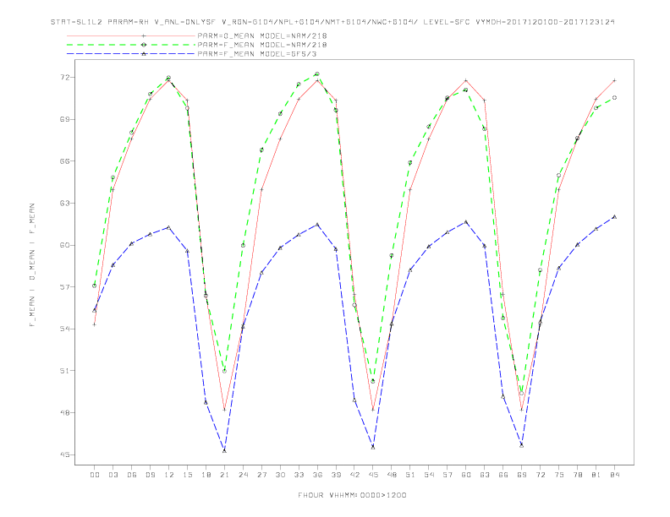Click the y-axis tick label 45
Screen dimensions: 670x517
pos(65,454)
